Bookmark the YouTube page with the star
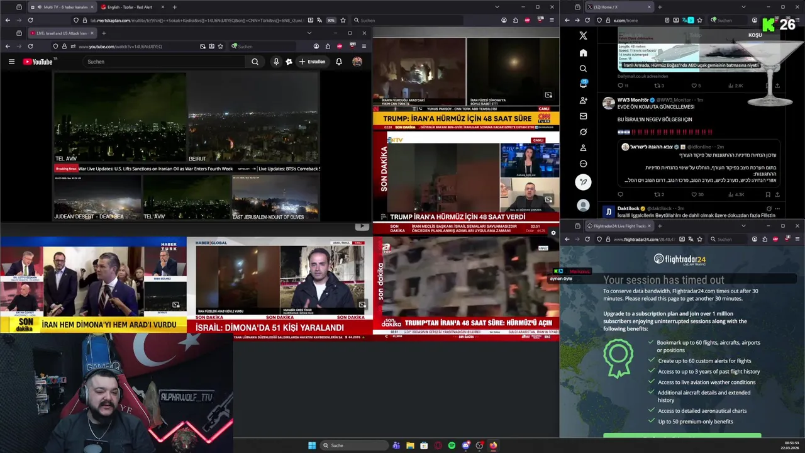 coord(220,47)
